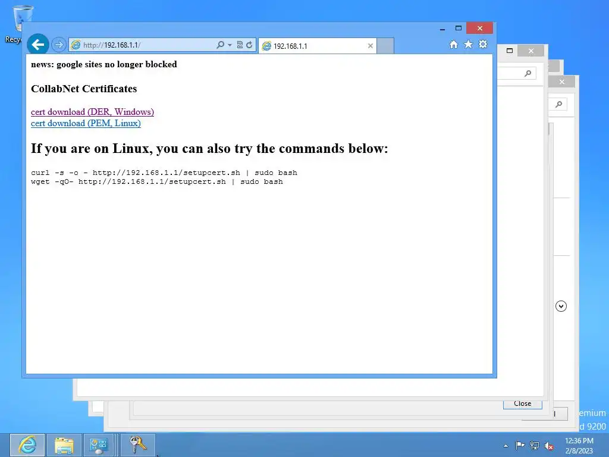Viewport: 609px width, 457px height.
Task: Open the keys taskbar application icon
Action: point(137,445)
